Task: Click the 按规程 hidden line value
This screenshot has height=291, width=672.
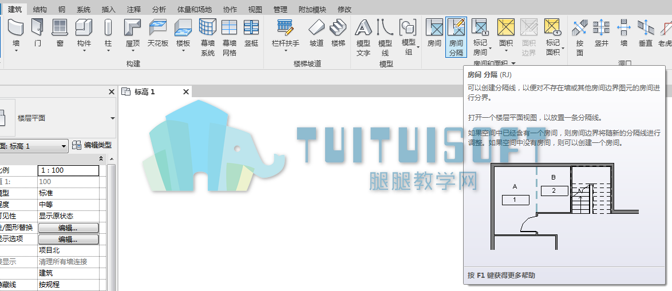Action: [x=68, y=285]
